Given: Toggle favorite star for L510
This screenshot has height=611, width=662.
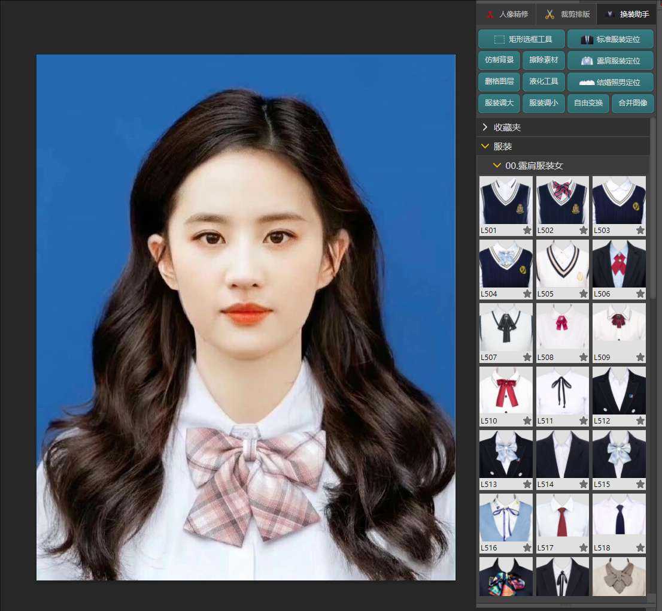Looking at the screenshot, I should tap(527, 421).
